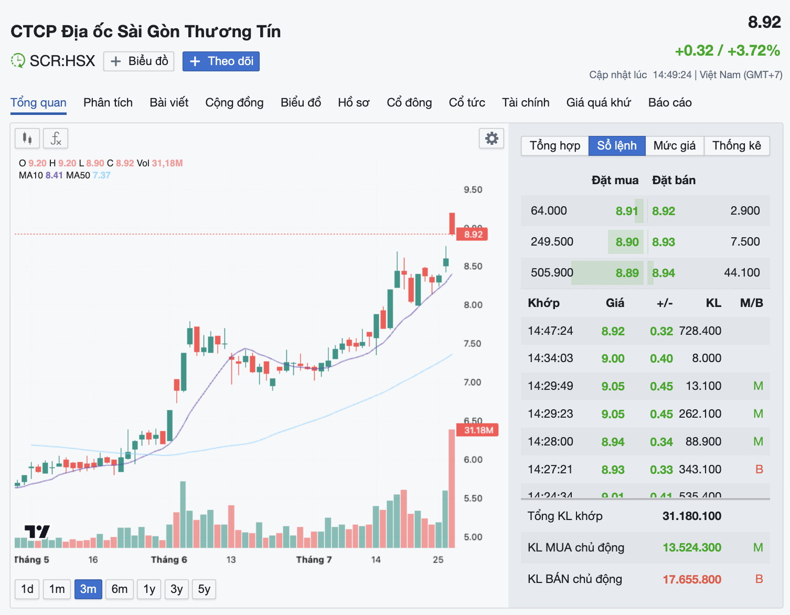Image resolution: width=790 pixels, height=615 pixels.
Task: Click bid price 8.90 in the order book
Action: pyautogui.click(x=627, y=242)
